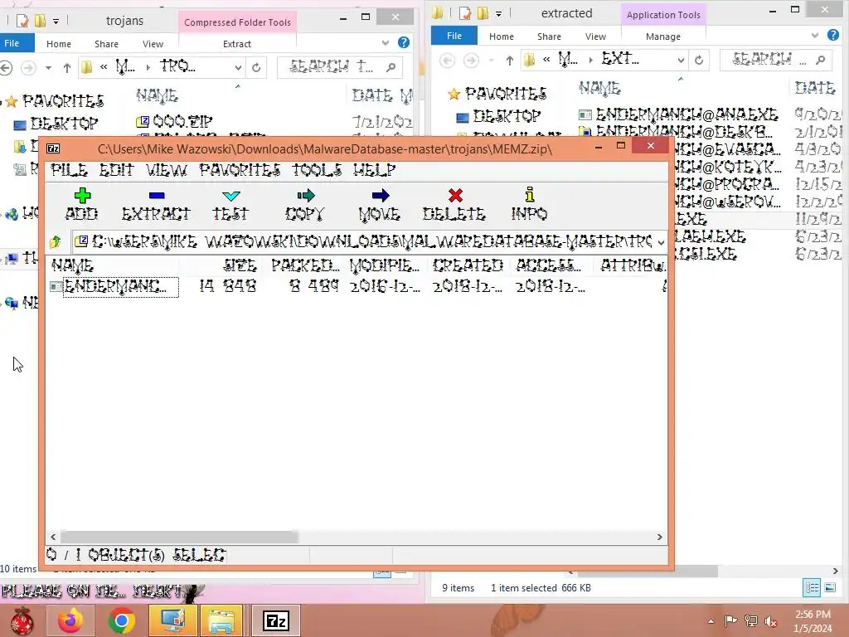Click the 7-Zip horizontal scrollbar thumb
This screenshot has width=849, height=637.
point(179,537)
